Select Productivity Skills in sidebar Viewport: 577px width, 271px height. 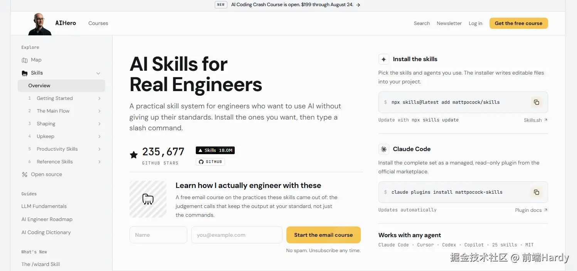click(57, 149)
